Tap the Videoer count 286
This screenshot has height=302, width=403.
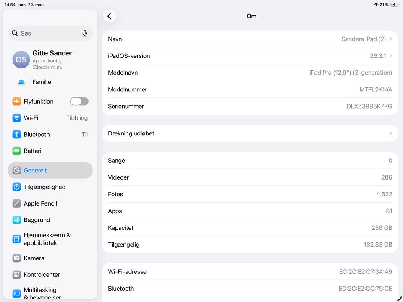coord(387,177)
